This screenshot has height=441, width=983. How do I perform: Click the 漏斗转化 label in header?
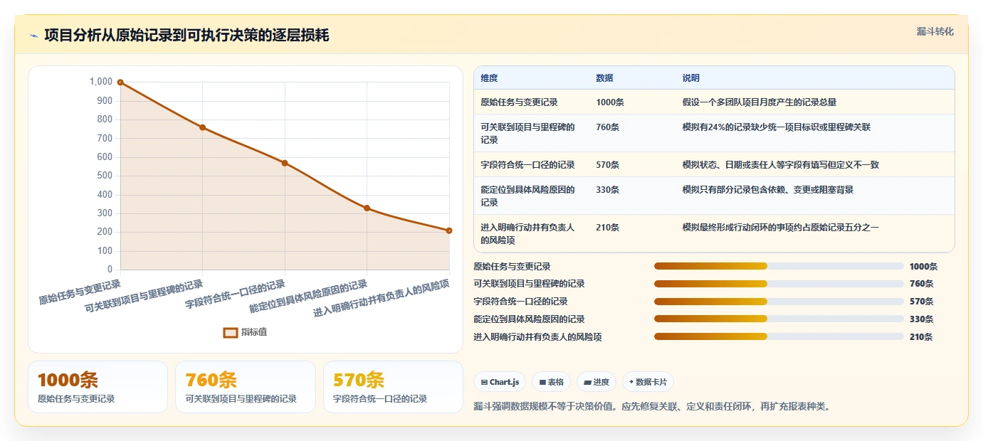[935, 31]
